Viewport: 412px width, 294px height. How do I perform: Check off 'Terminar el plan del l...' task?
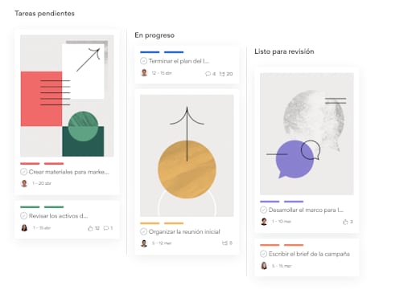[x=143, y=61]
